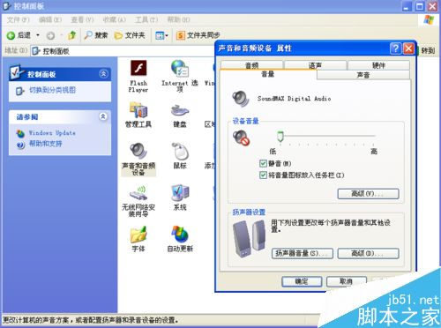The height and width of the screenshot is (328, 441).
Task: Collapse the 控制面板 sidebar panel chevron
Action: [x=103, y=73]
